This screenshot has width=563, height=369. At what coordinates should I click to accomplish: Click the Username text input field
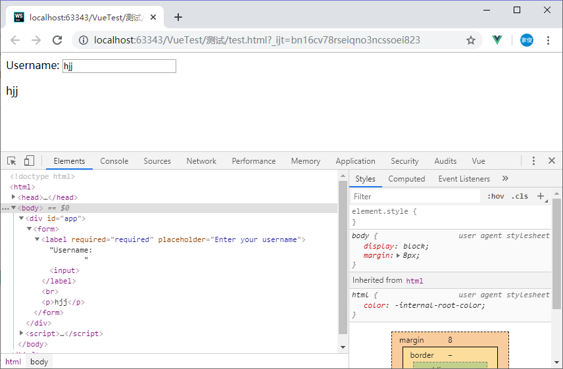click(x=119, y=66)
